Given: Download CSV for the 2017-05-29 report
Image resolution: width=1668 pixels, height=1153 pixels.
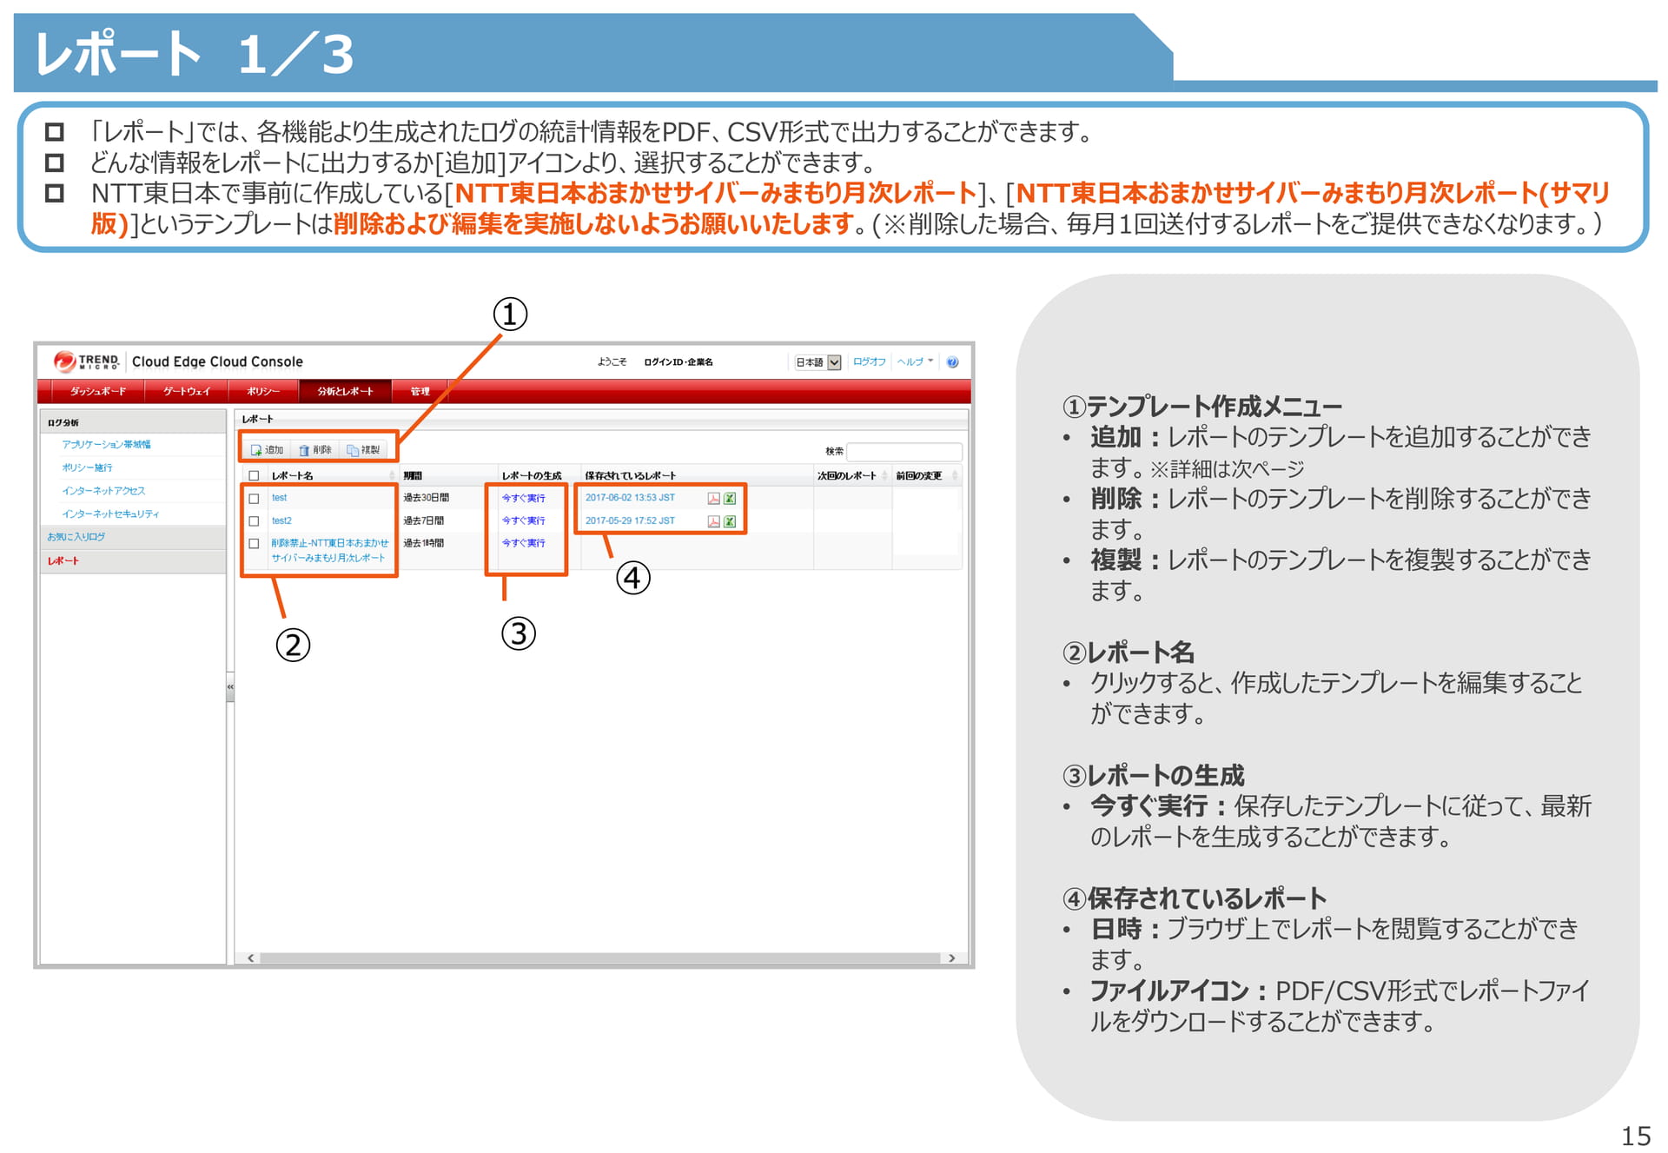Looking at the screenshot, I should [730, 521].
